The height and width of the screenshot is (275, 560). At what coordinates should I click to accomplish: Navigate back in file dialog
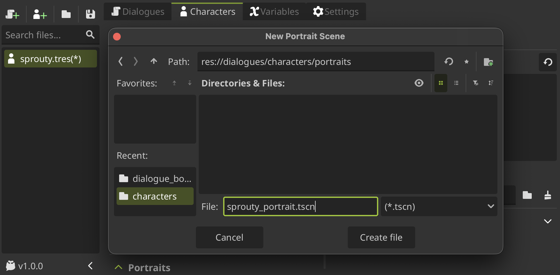point(121,61)
